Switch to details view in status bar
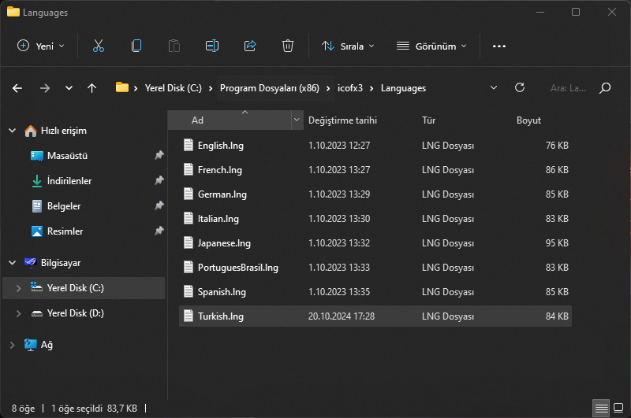 click(601, 409)
